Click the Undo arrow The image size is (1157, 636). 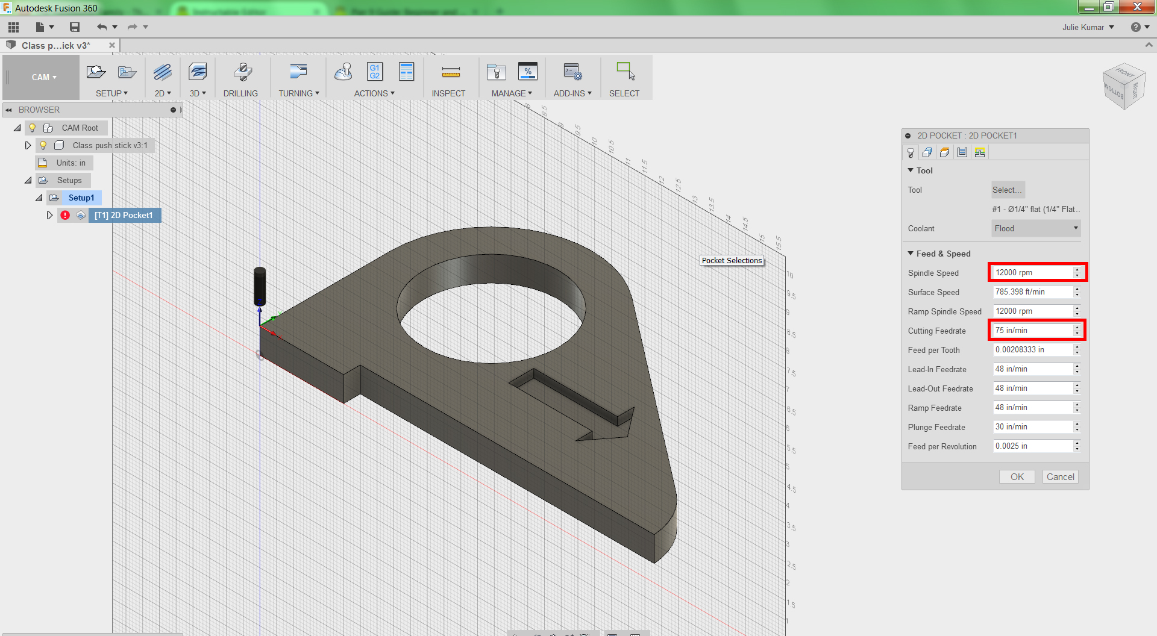tap(102, 27)
